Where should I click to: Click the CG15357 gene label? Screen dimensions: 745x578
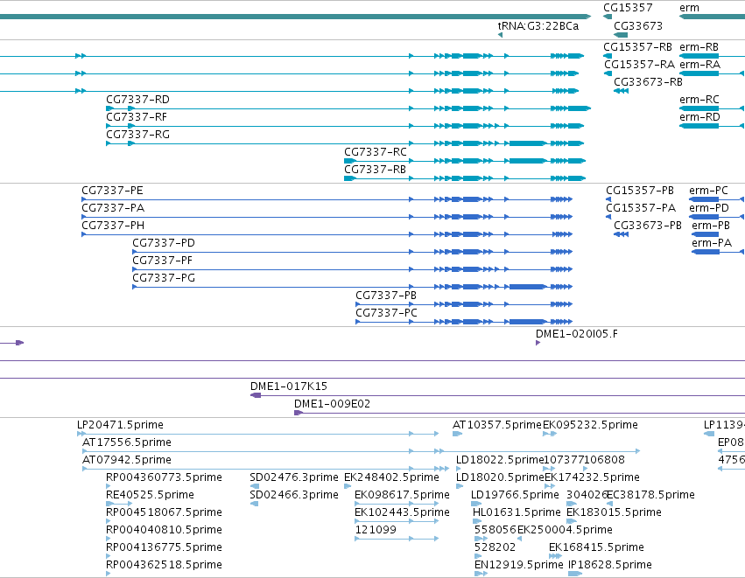pos(628,8)
